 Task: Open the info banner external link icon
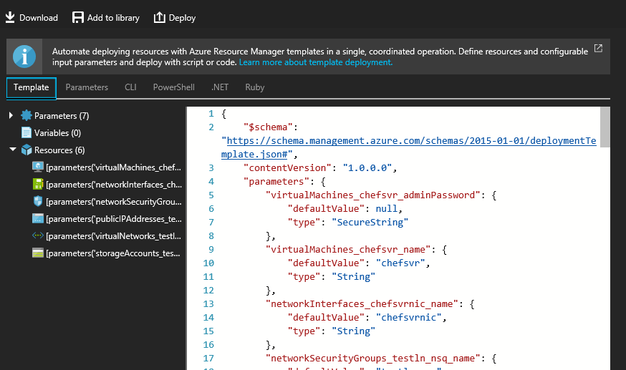[598, 48]
